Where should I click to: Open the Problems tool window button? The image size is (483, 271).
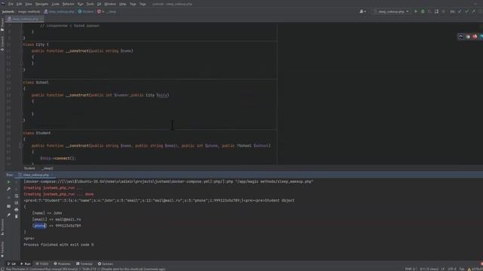coord(62,263)
